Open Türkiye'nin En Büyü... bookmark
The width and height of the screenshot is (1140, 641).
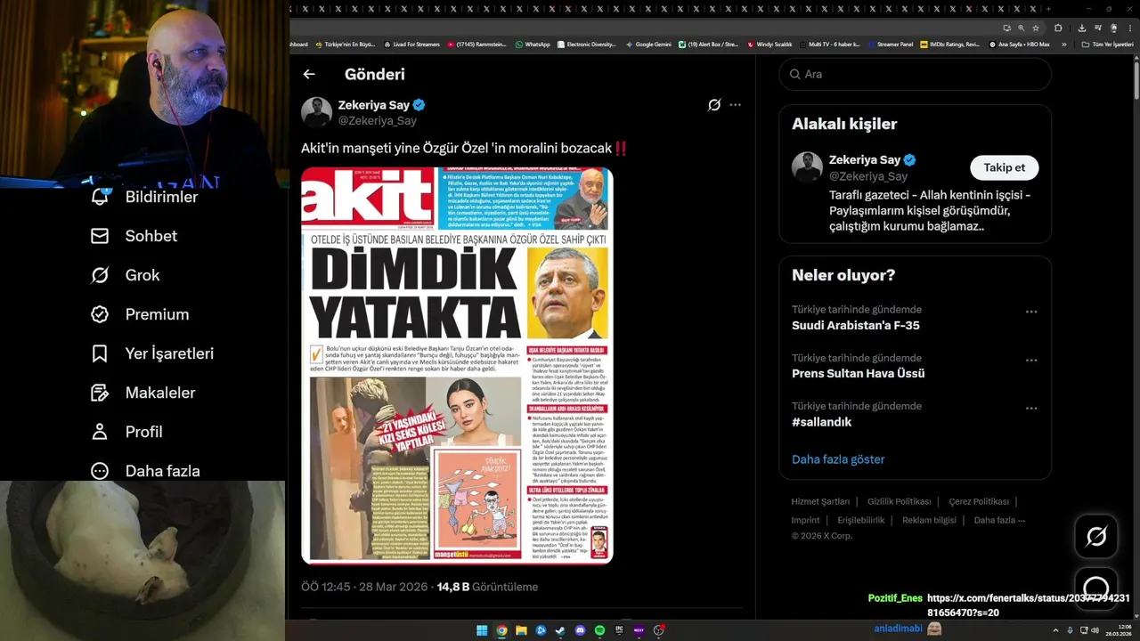[346, 45]
